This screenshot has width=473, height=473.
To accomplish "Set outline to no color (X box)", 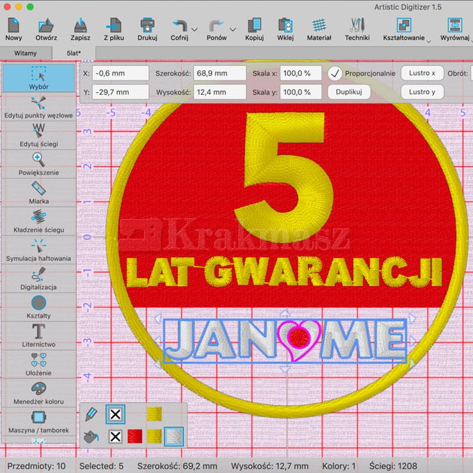I will (x=115, y=414).
